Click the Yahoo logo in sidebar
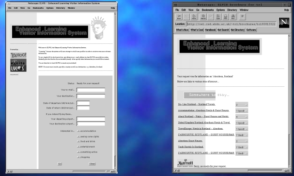The width and height of the screenshot is (294, 176). point(18,55)
